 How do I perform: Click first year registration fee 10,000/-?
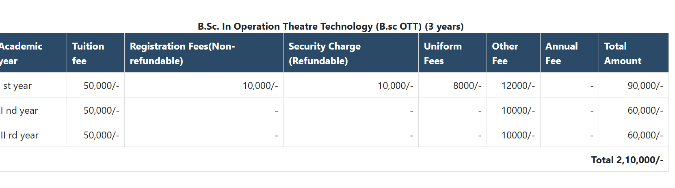click(260, 86)
